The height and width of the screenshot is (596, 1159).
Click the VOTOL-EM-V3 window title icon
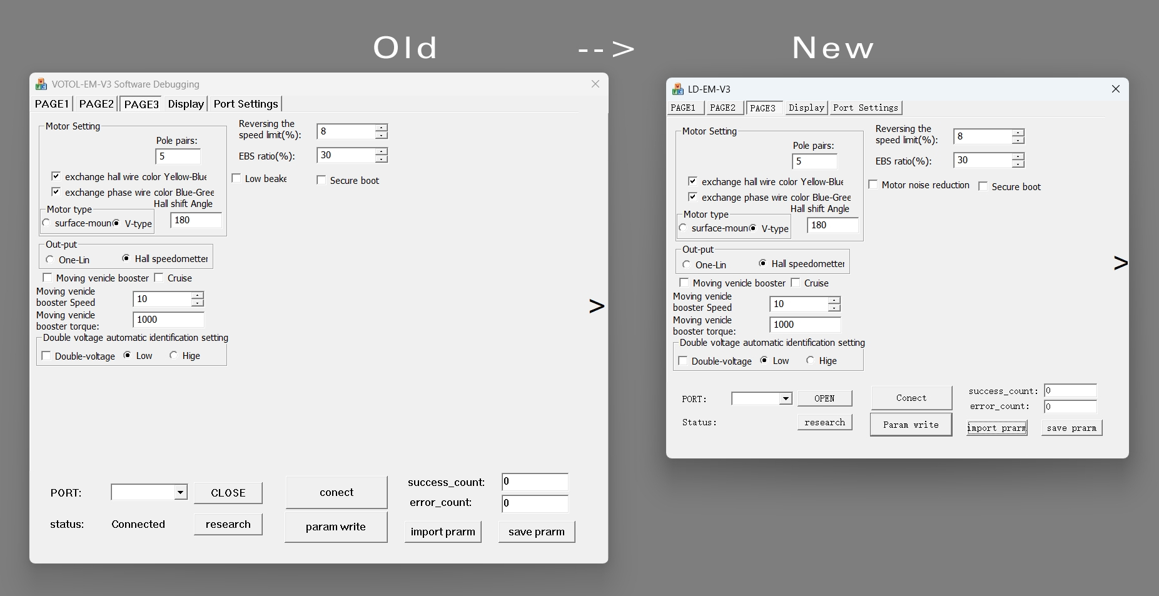point(41,84)
